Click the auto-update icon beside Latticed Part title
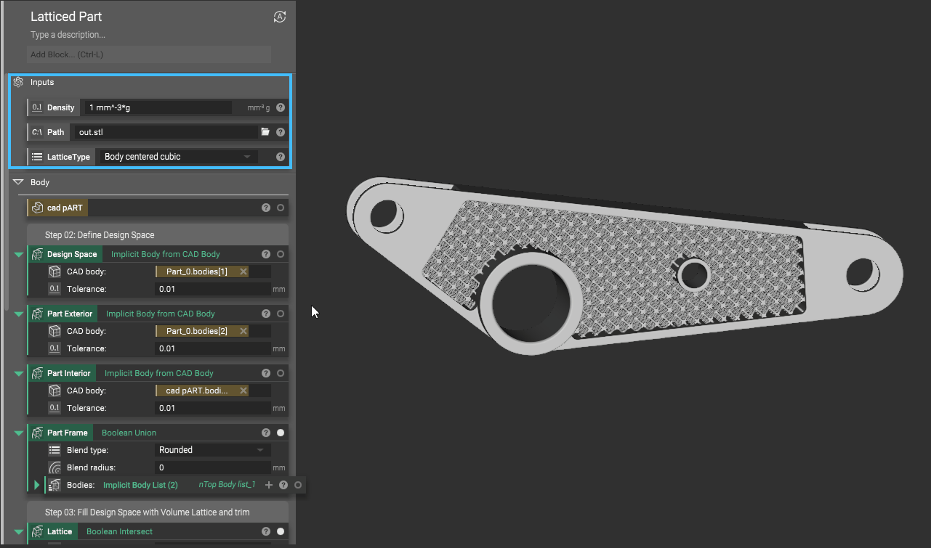 [280, 17]
